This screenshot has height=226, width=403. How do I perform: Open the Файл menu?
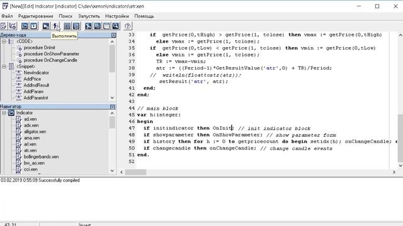tap(7, 16)
